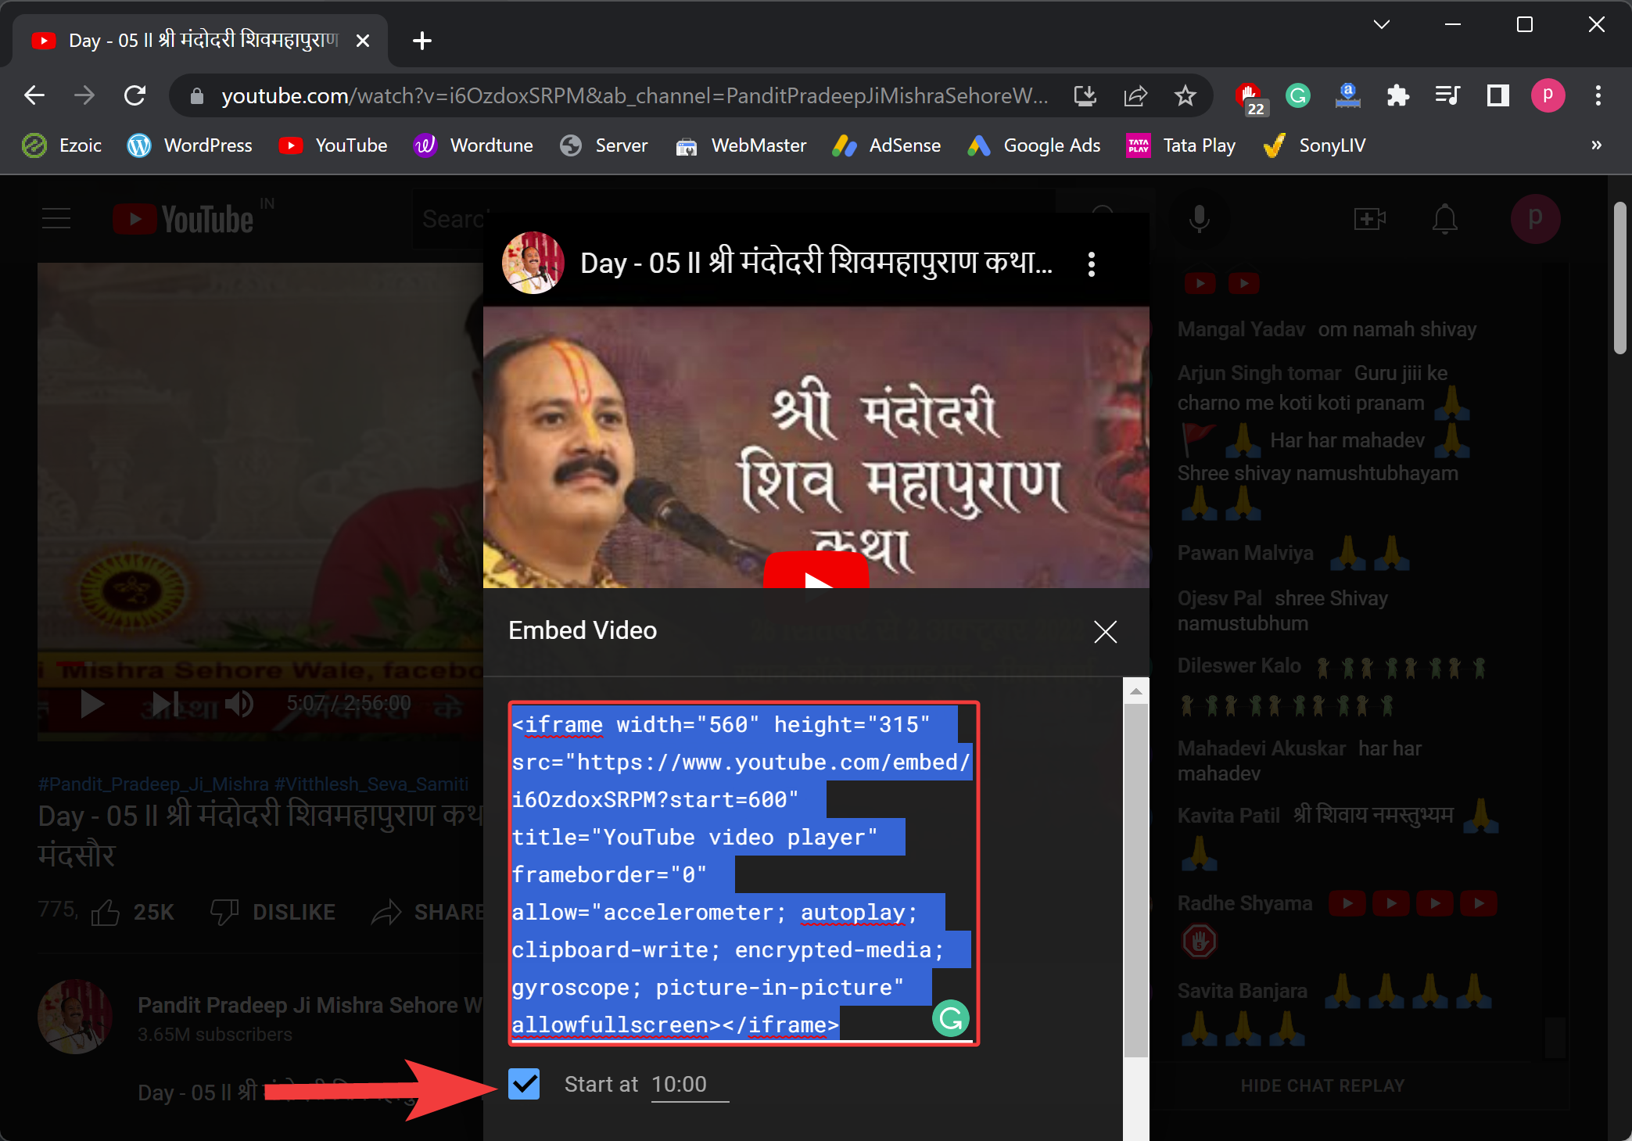Switch to the Day - 05 tab
This screenshot has height=1141, width=1632.
click(x=202, y=41)
